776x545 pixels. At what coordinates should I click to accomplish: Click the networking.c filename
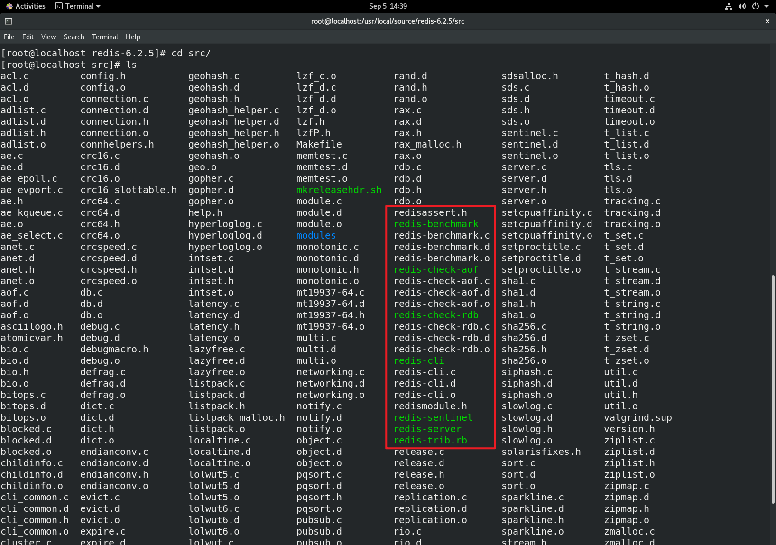330,372
